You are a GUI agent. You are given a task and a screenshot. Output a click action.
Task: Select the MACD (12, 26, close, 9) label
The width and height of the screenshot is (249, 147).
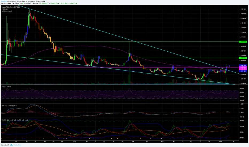coord(9,105)
